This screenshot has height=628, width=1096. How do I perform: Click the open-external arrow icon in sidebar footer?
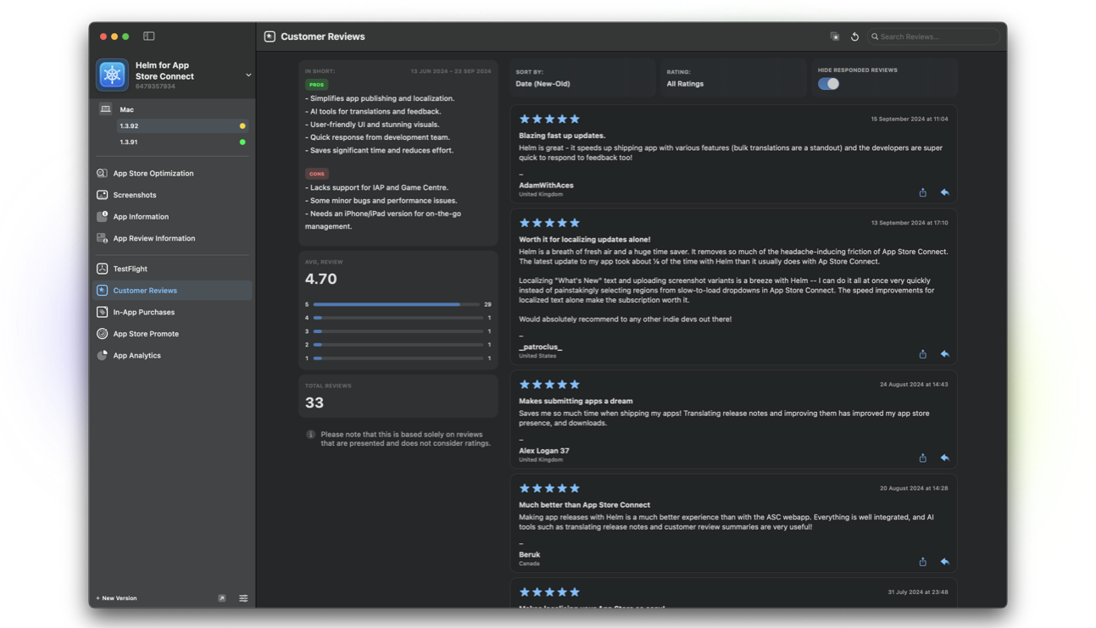(222, 598)
